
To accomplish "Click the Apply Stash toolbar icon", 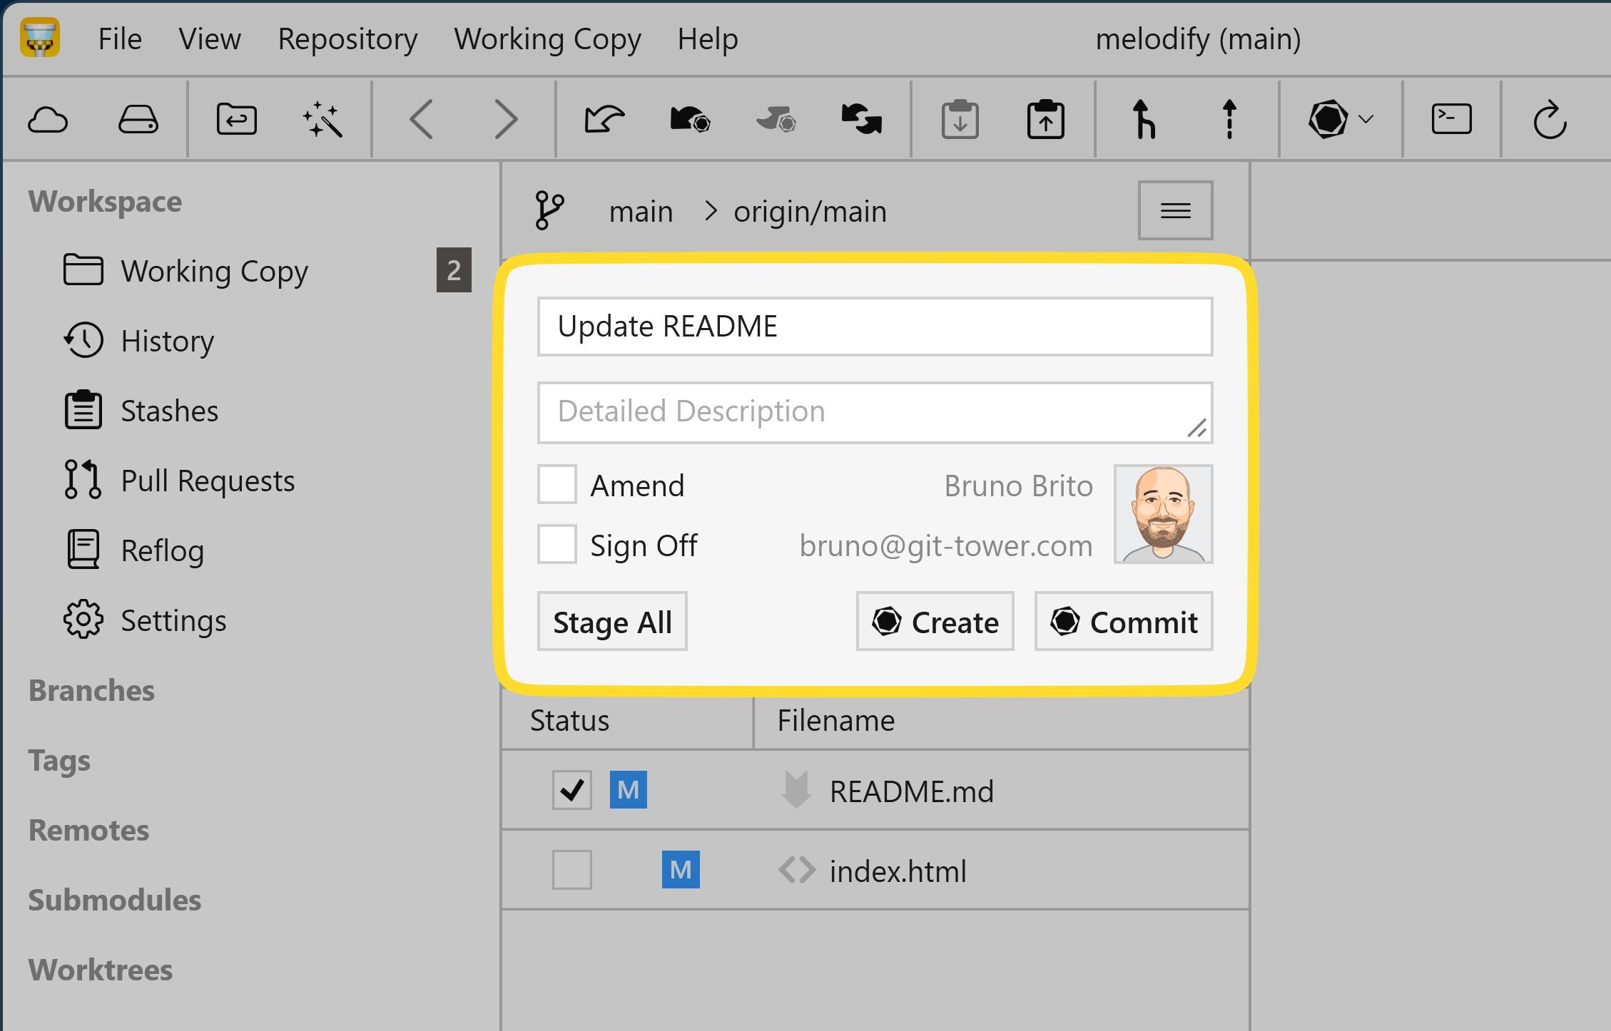I will pyautogui.click(x=1045, y=119).
